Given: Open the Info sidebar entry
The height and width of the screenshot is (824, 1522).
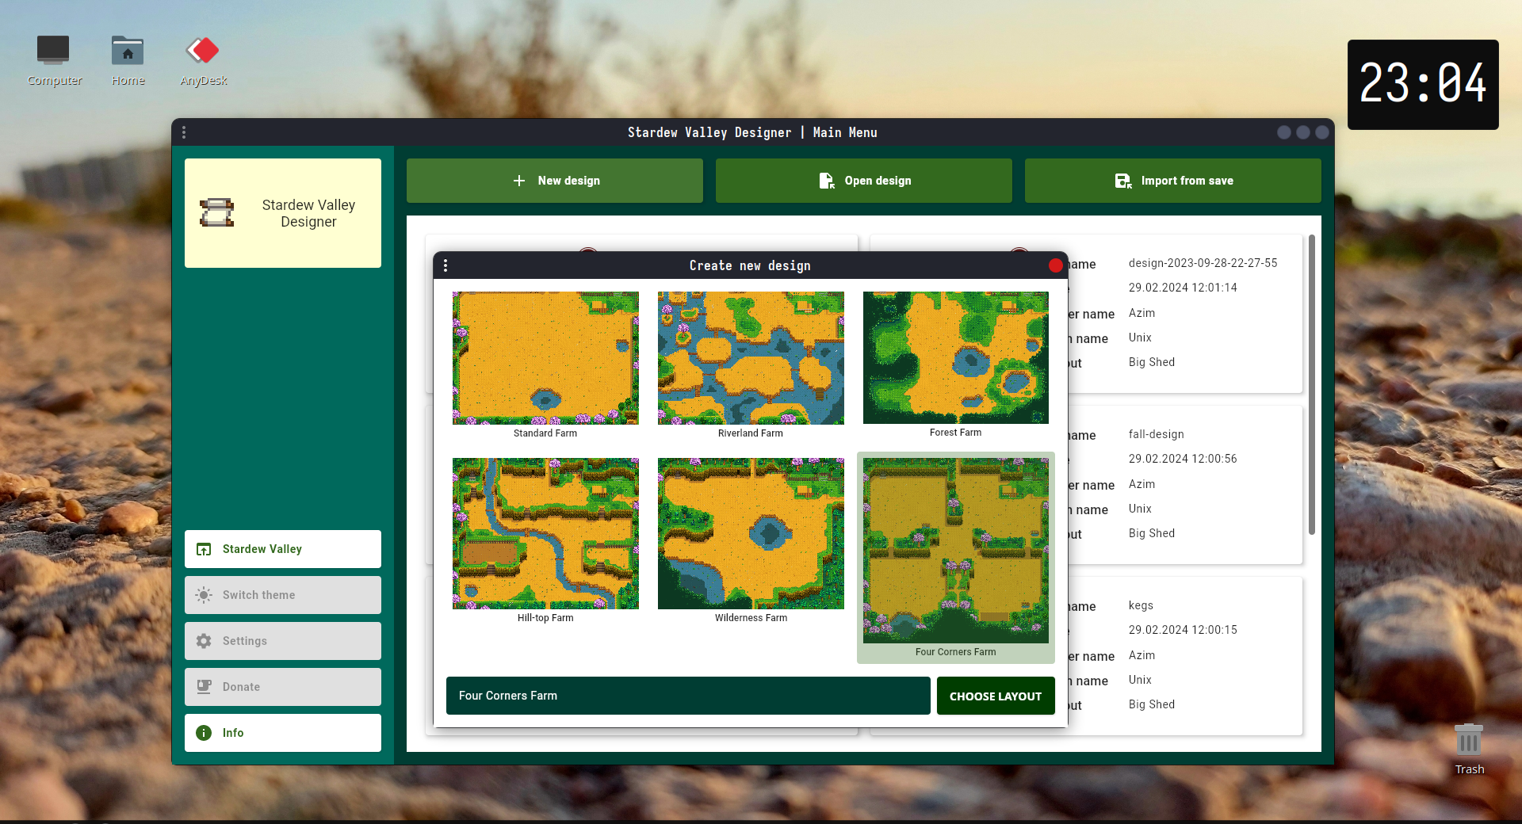Looking at the screenshot, I should coord(283,733).
